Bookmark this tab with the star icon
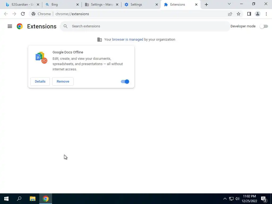The width and height of the screenshot is (272, 204). click(x=239, y=14)
